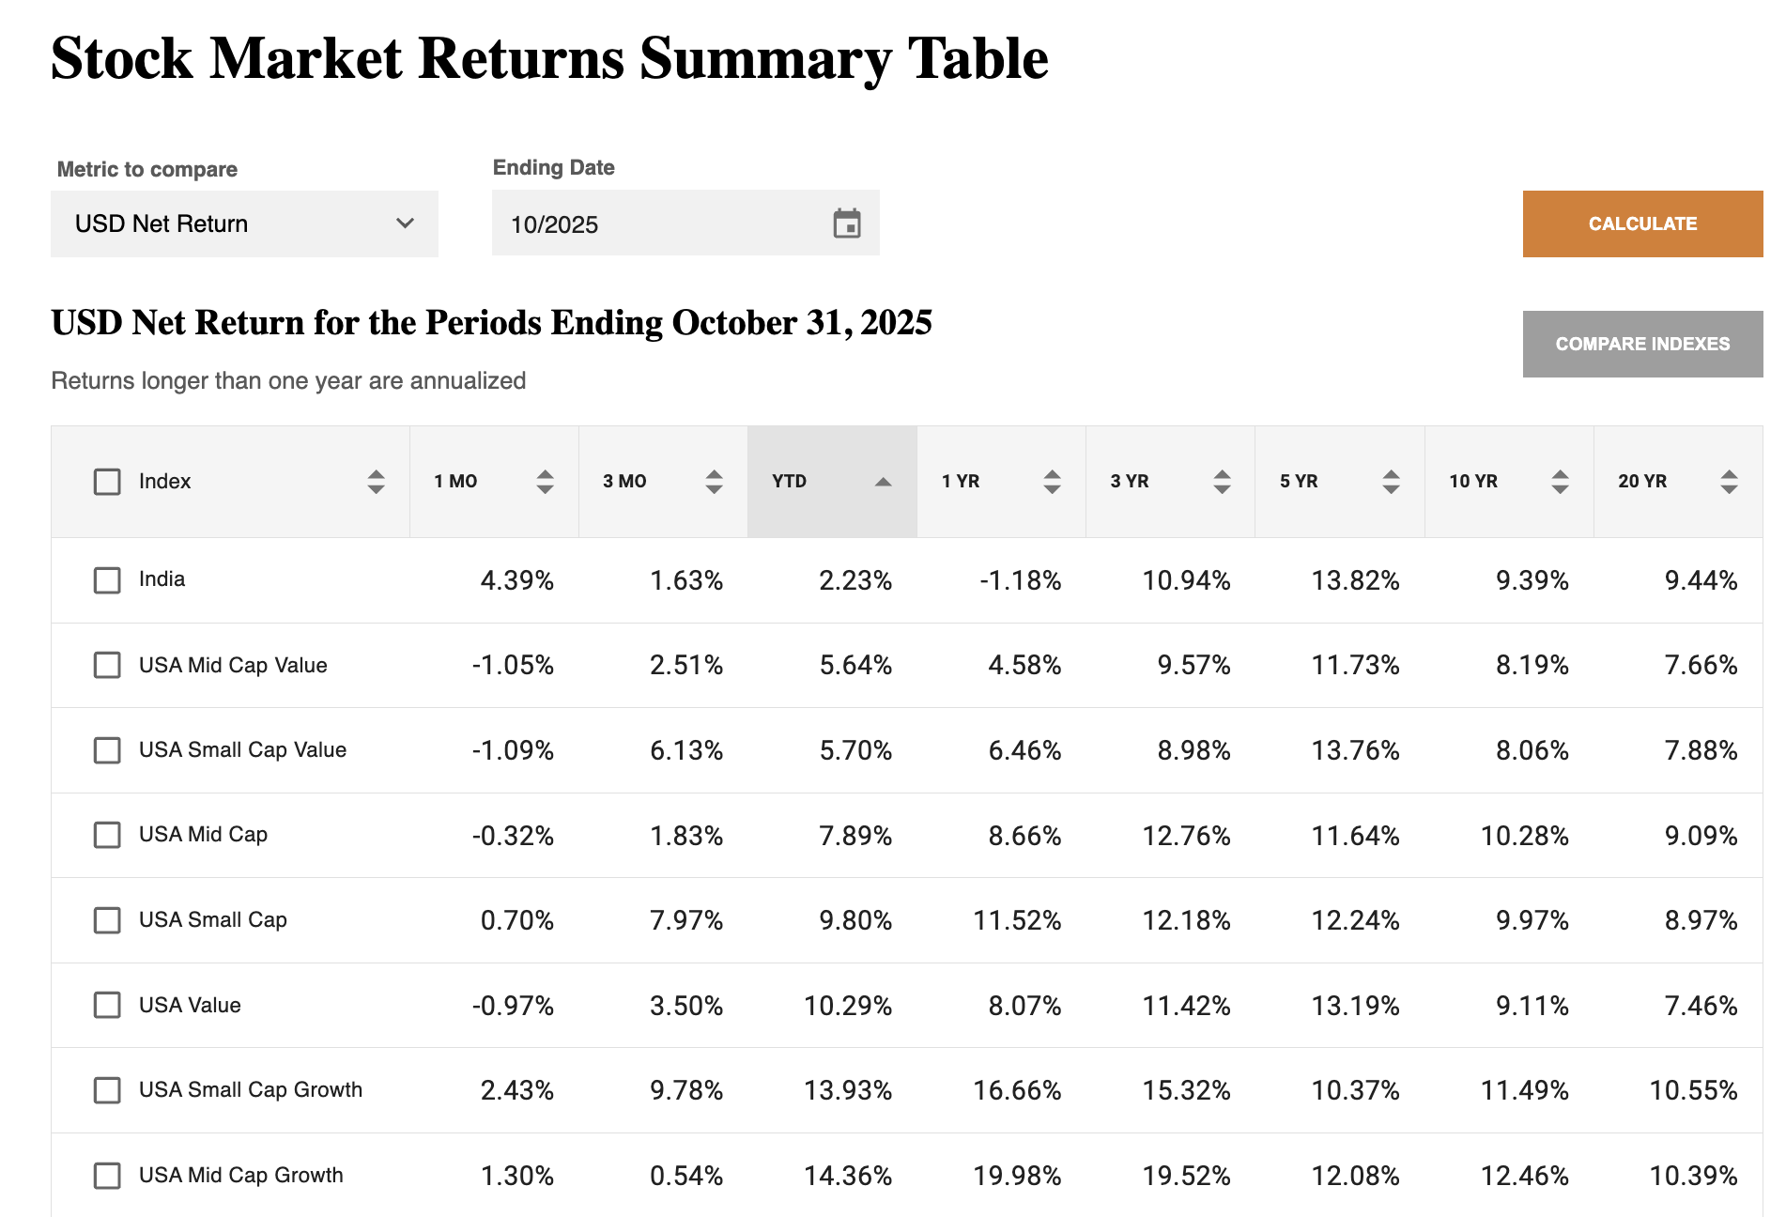Sort by 5 YR column arrows

(1391, 482)
